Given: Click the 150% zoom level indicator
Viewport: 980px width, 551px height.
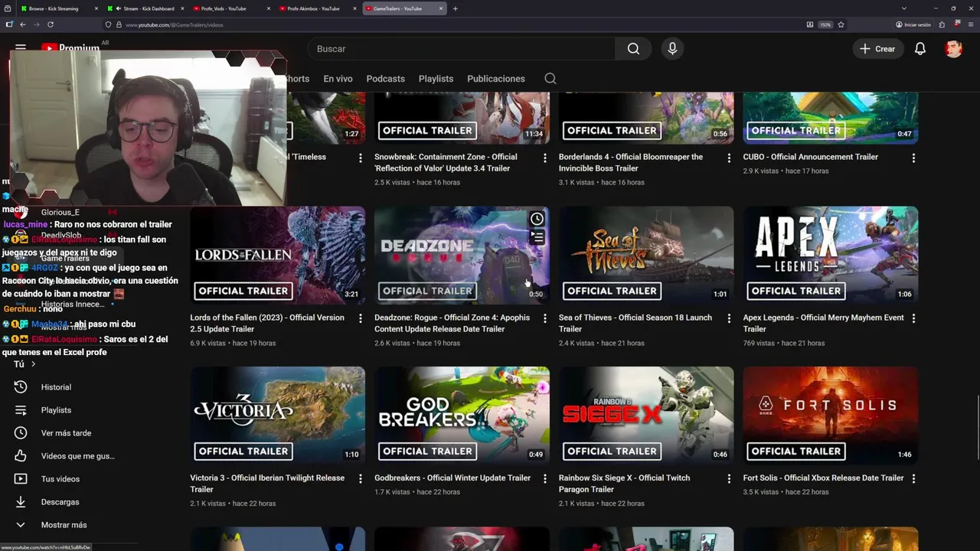Looking at the screenshot, I should 825,24.
